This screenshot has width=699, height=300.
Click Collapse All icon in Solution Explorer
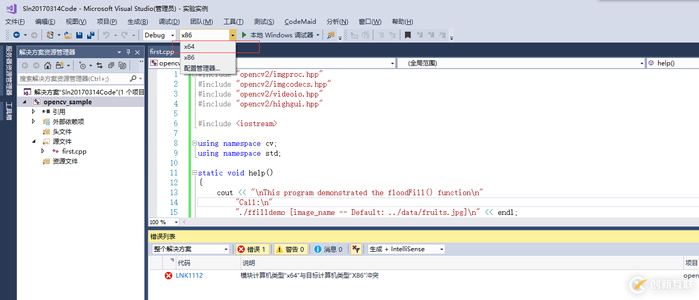pos(111,65)
